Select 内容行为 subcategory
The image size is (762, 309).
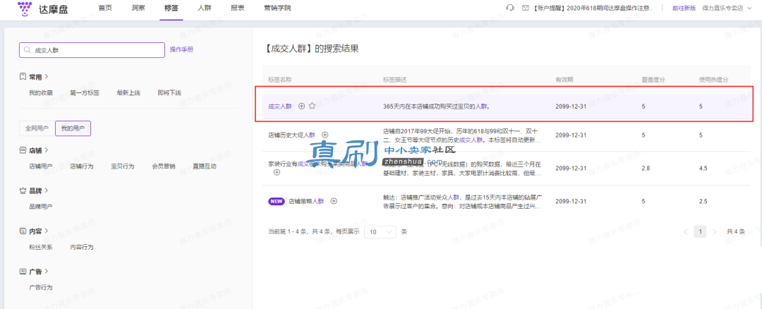point(82,247)
